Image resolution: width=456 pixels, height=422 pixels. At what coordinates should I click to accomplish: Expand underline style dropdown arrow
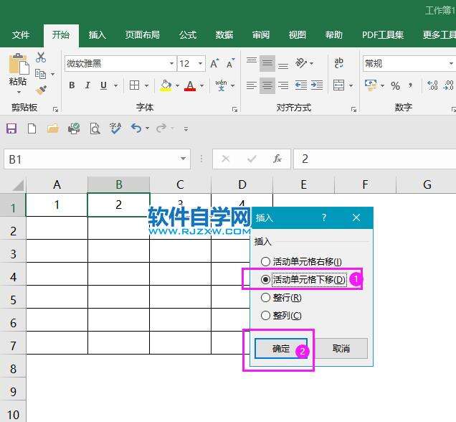coord(115,85)
